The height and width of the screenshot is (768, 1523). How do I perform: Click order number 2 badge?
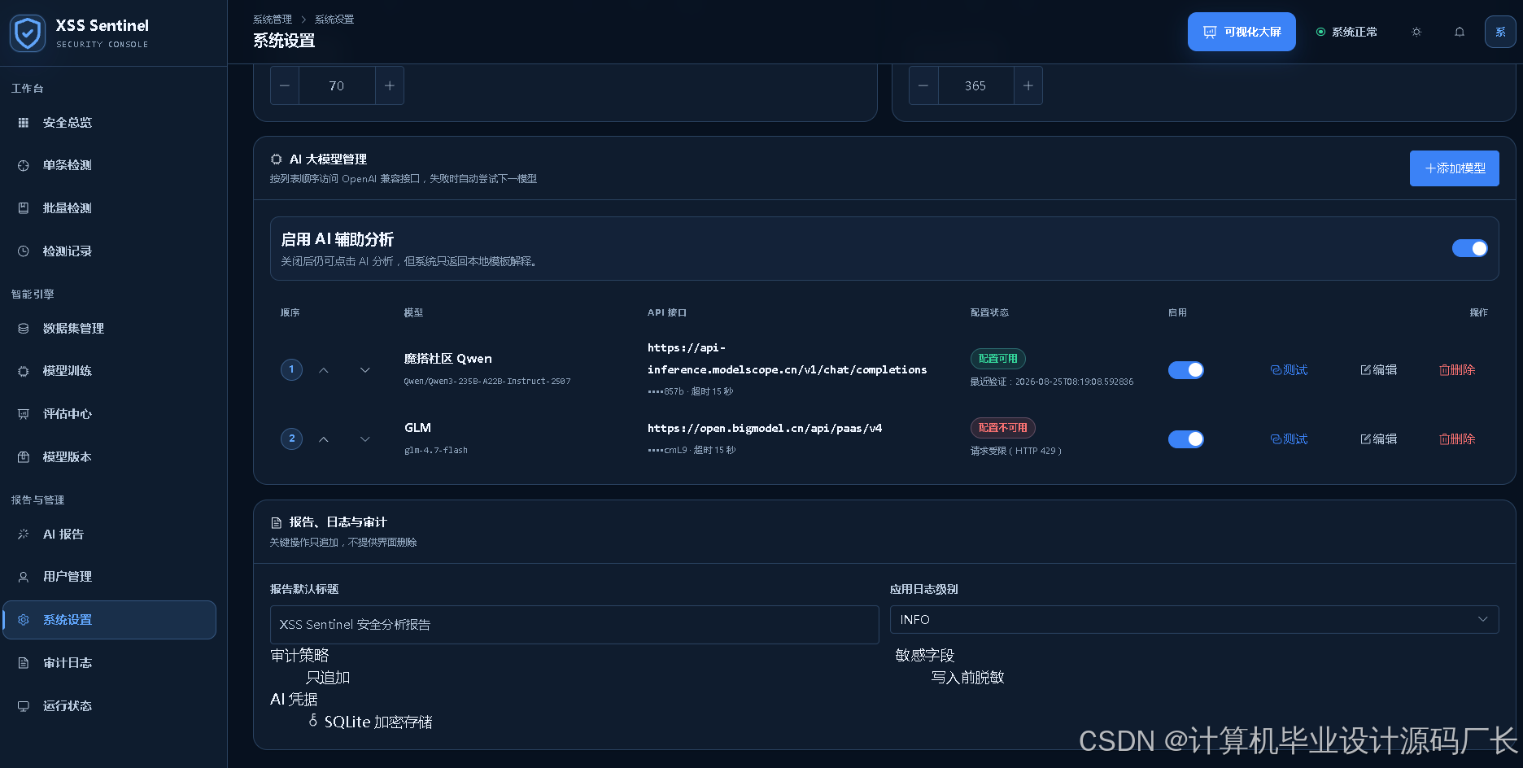pyautogui.click(x=292, y=439)
